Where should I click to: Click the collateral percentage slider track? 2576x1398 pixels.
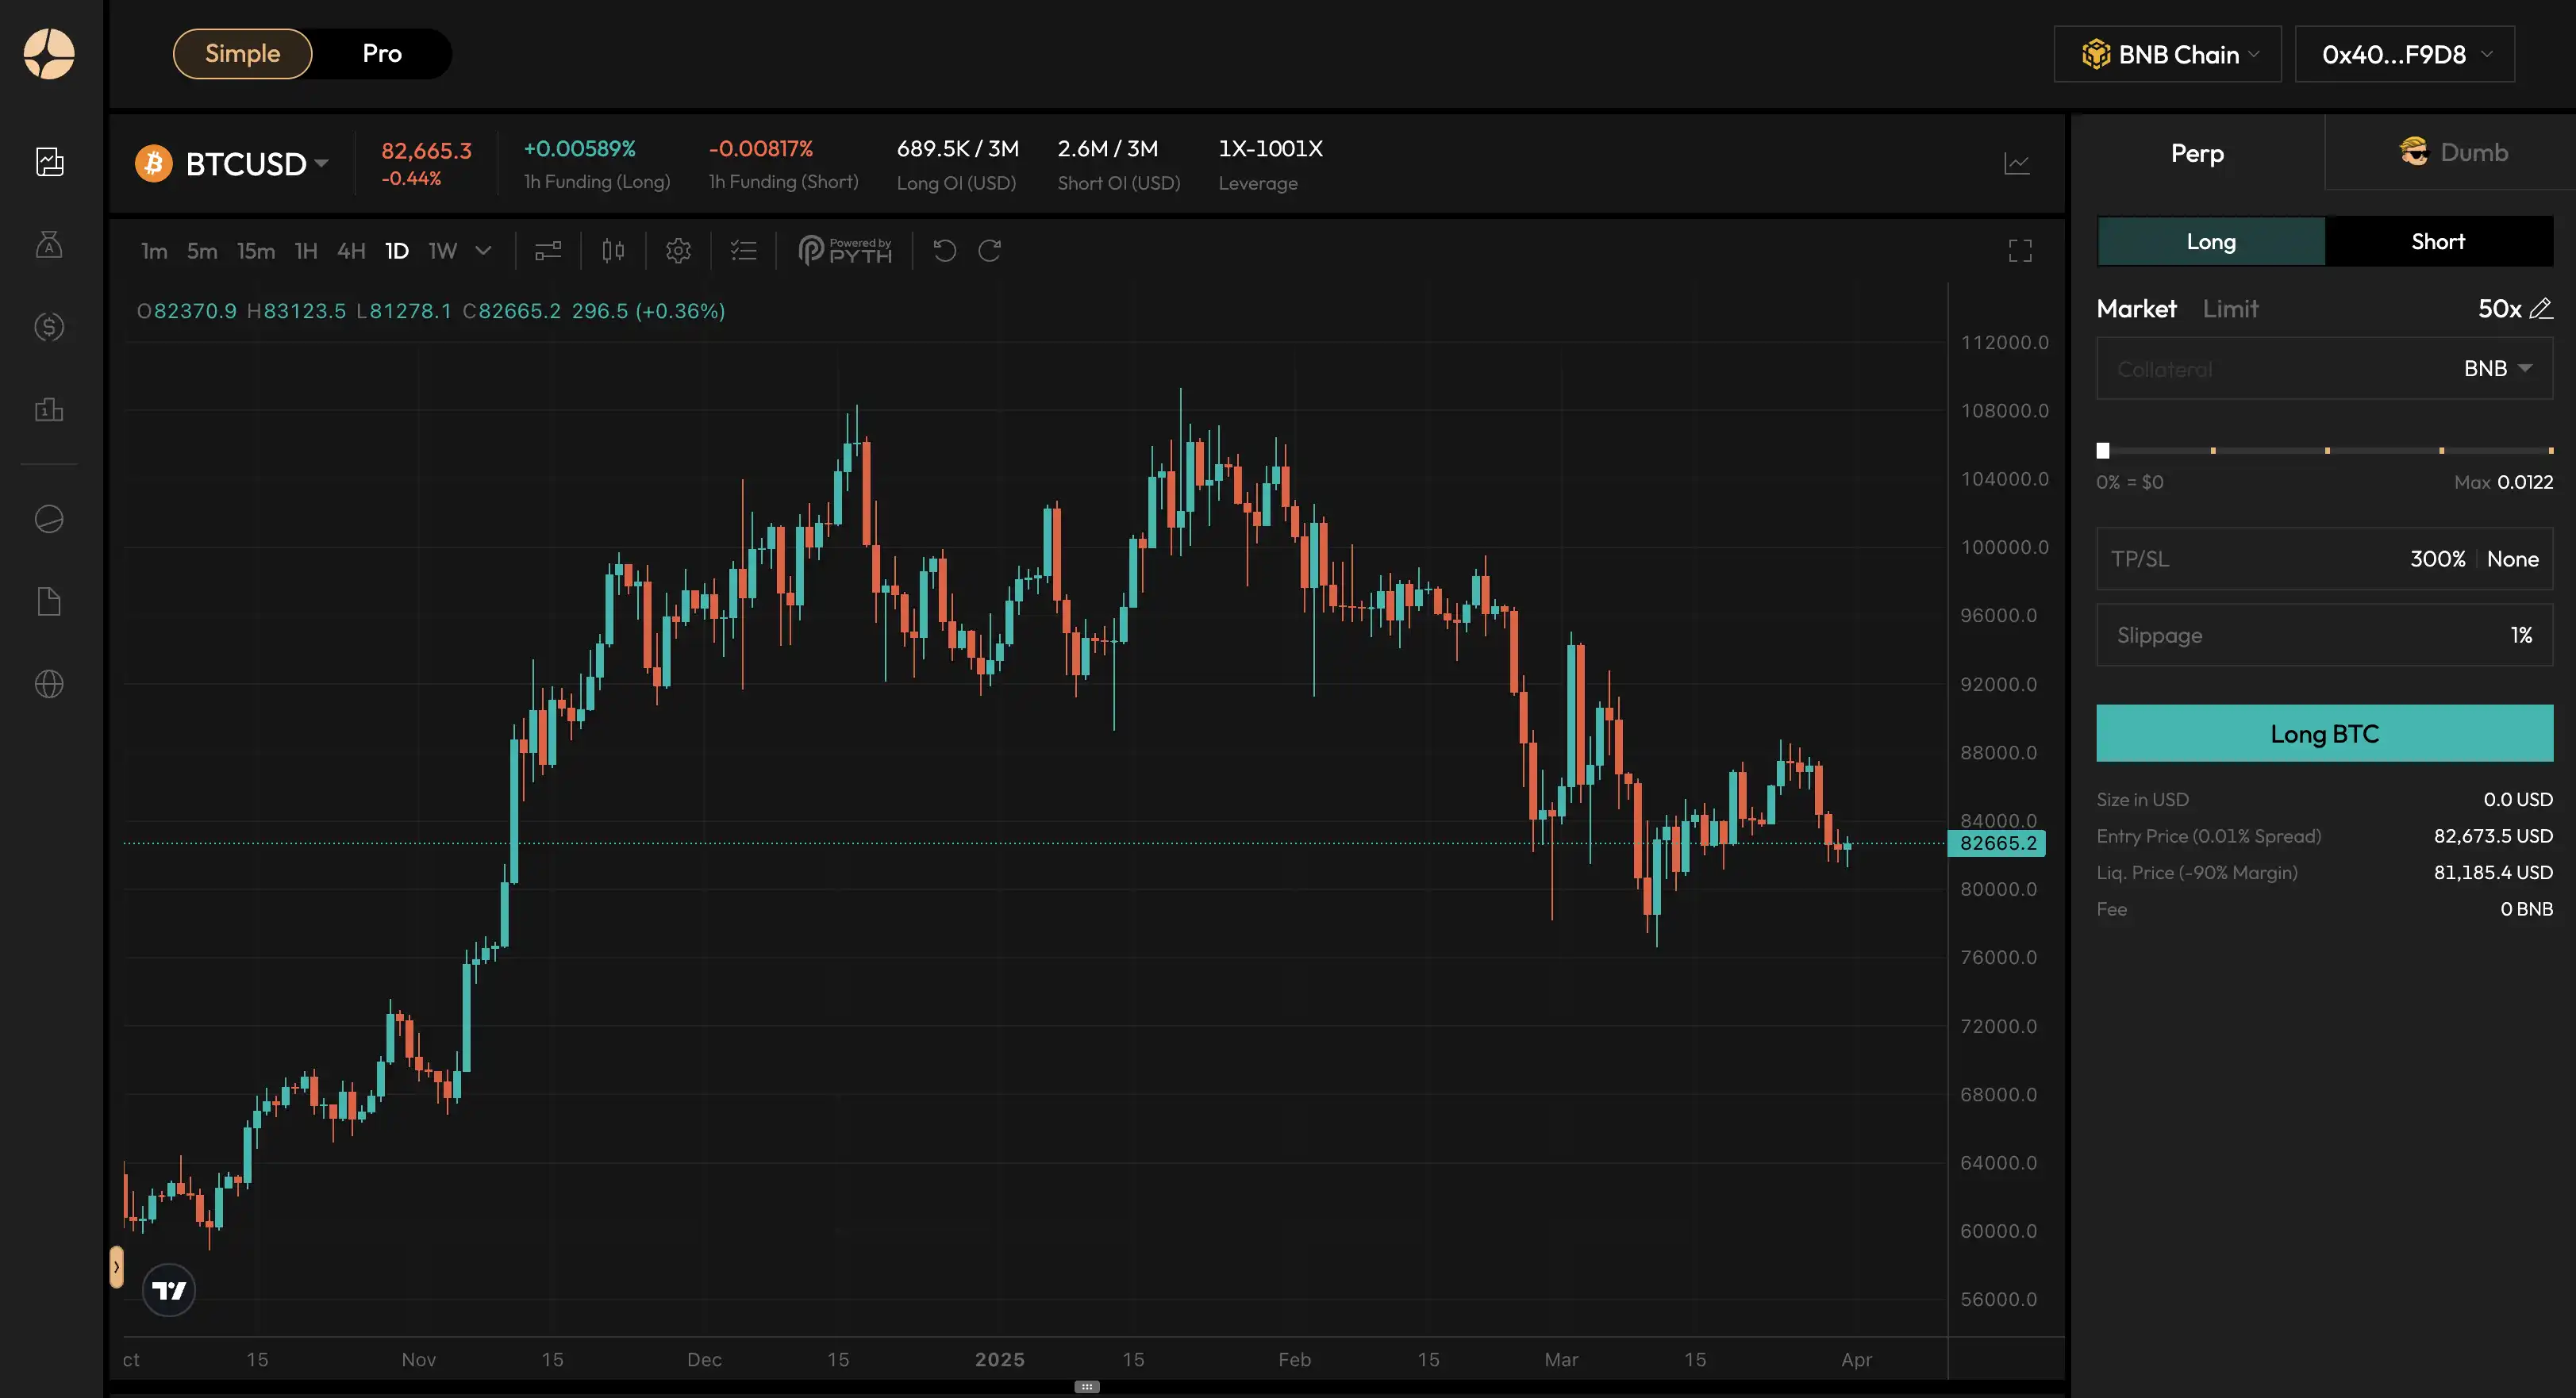(2324, 451)
